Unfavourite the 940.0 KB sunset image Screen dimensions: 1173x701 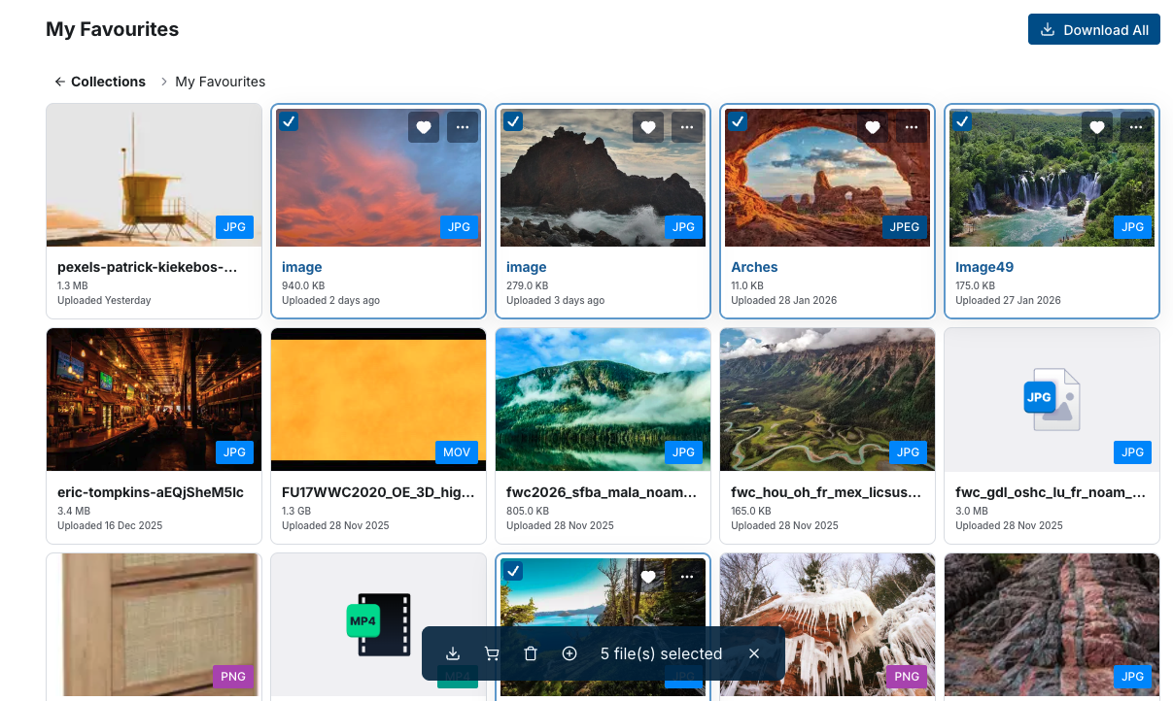pos(424,127)
